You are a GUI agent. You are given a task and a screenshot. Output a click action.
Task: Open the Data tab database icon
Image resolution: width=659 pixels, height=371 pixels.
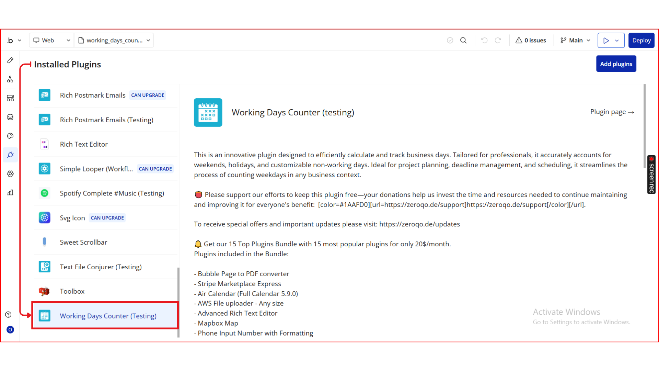point(10,117)
